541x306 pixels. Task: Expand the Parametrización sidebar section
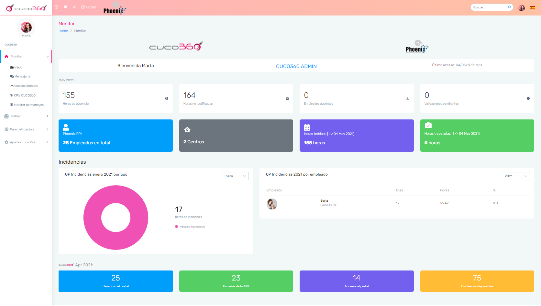(22, 129)
